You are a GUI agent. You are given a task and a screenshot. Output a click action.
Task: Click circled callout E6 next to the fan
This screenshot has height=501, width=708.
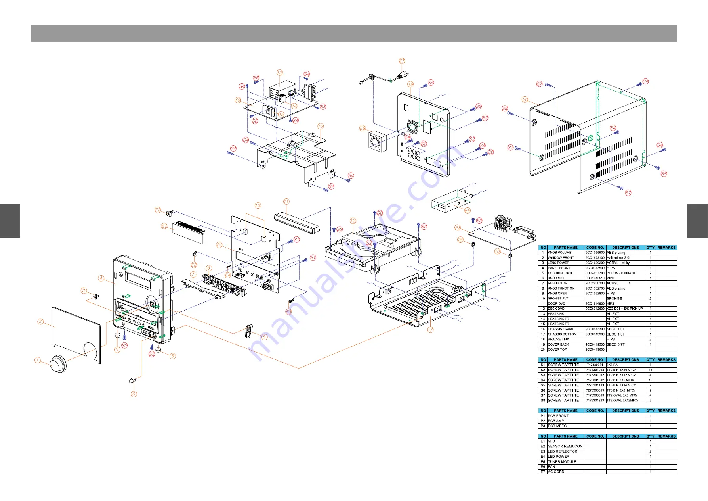(x=362, y=128)
